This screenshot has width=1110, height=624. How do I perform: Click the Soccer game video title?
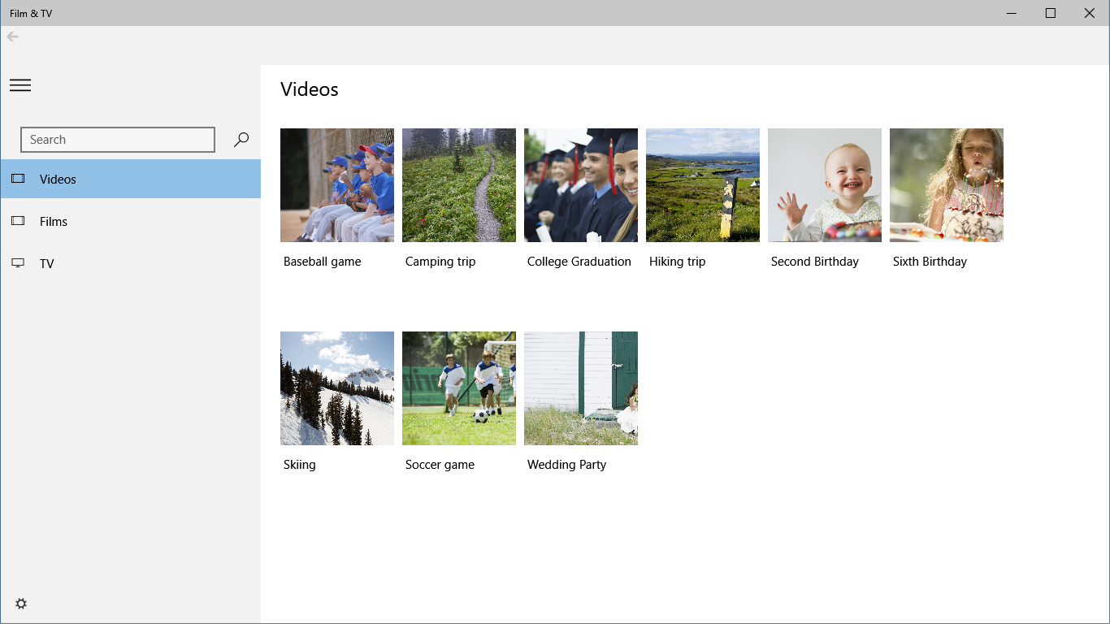(440, 464)
